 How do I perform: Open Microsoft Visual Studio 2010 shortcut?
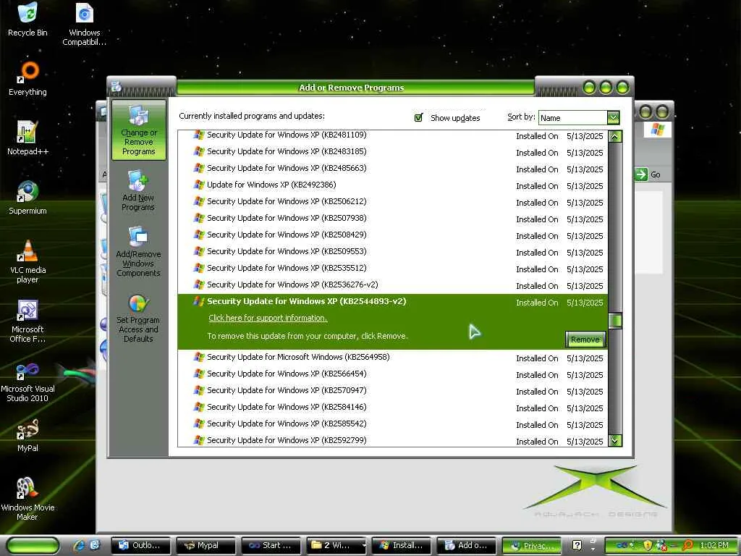pos(27,381)
